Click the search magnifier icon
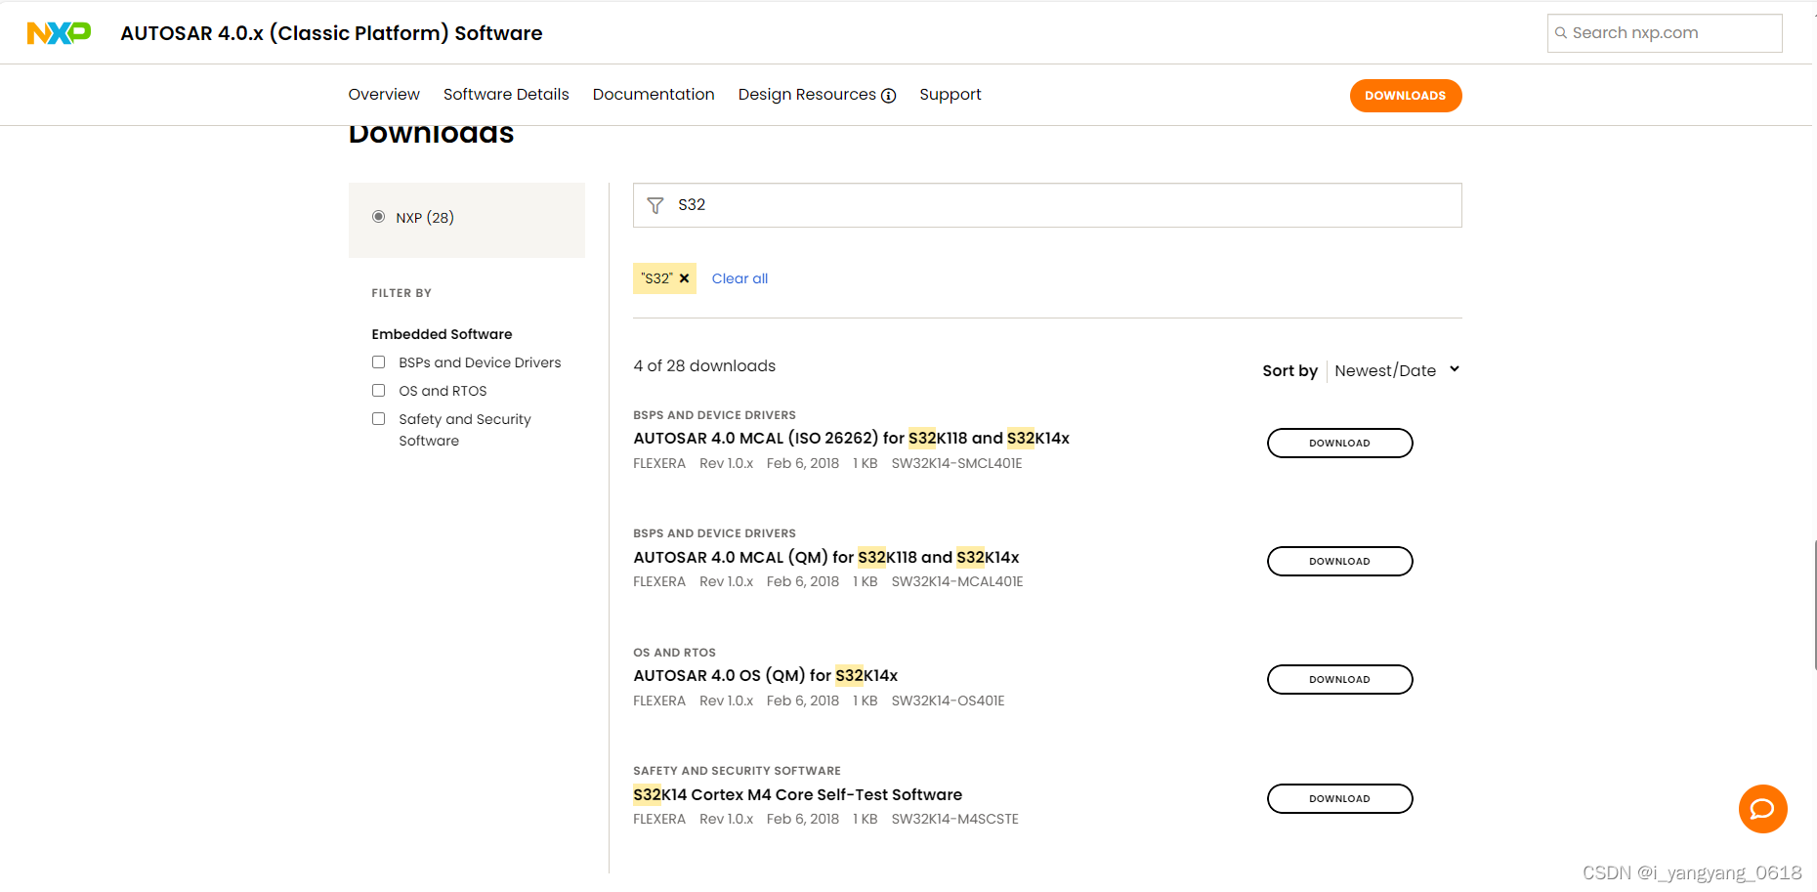The height and width of the screenshot is (892, 1817). point(1561,33)
